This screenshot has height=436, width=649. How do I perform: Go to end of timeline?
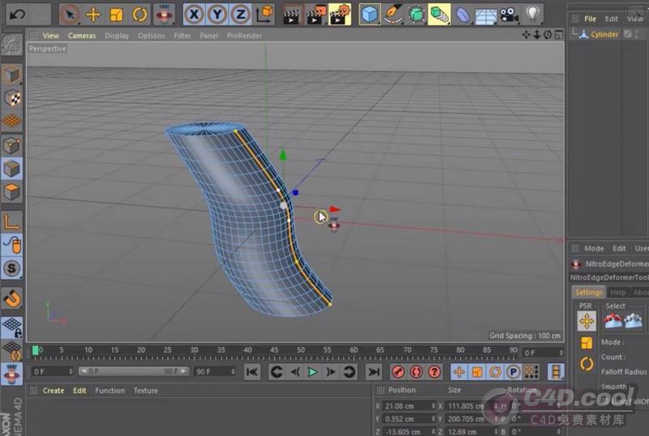tap(373, 372)
